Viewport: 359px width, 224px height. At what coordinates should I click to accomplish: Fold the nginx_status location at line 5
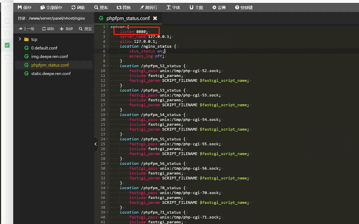[x=107, y=46]
